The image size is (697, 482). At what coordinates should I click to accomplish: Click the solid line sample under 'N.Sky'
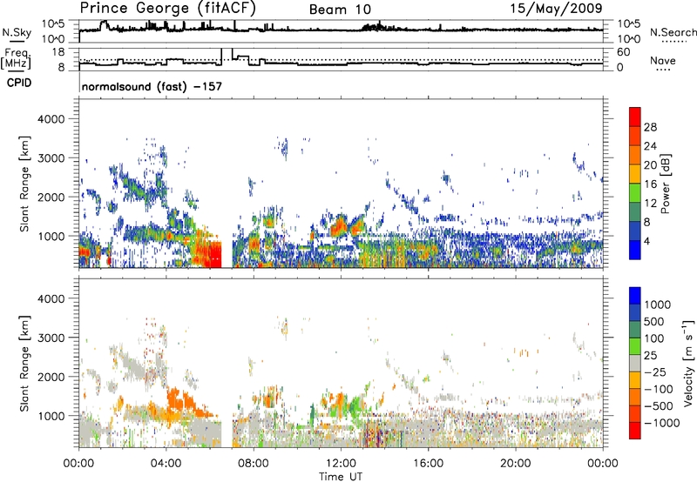click(16, 42)
